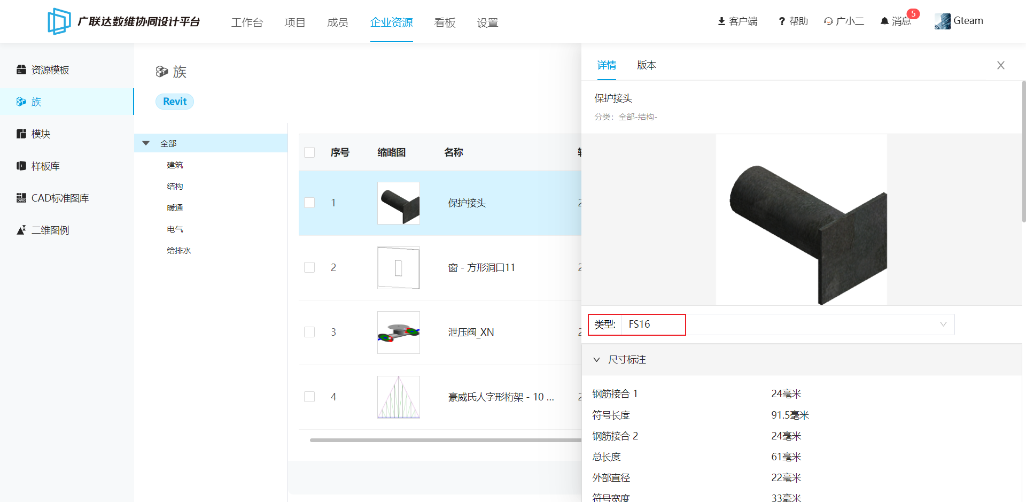Image resolution: width=1026 pixels, height=502 pixels.
Task: Select the 电气 category in tree
Action: [x=175, y=229]
